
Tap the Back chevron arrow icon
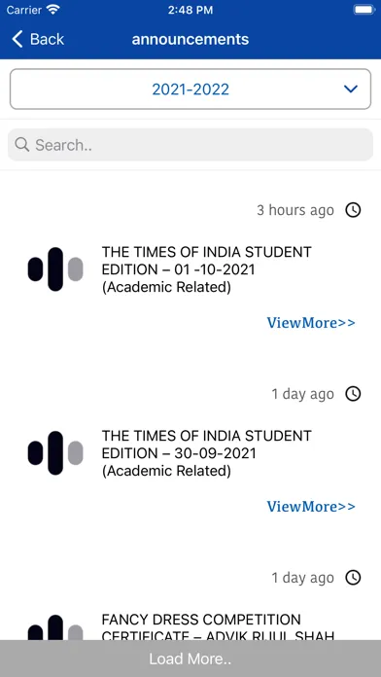pos(17,39)
